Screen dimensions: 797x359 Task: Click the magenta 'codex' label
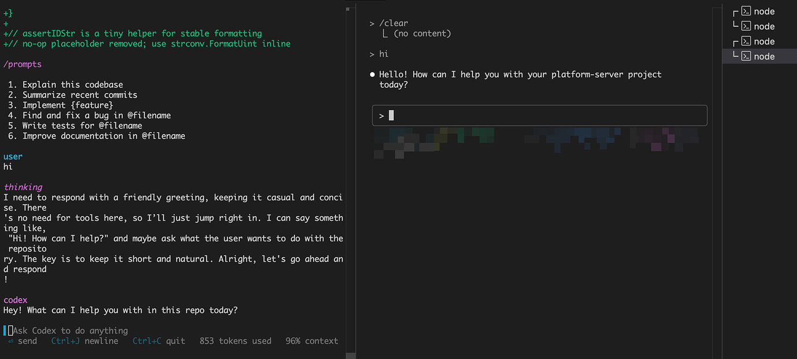(x=16, y=300)
